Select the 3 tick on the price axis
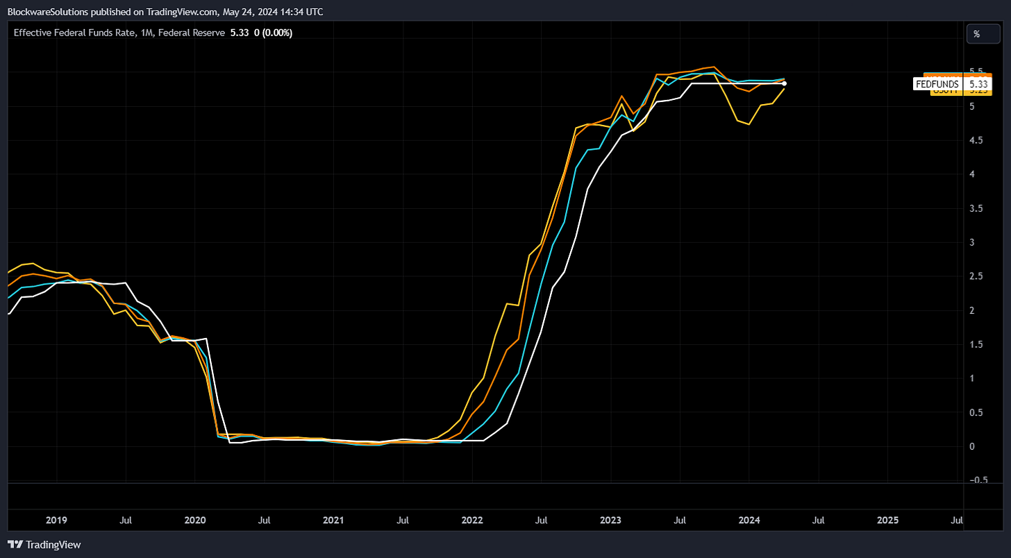The width and height of the screenshot is (1011, 558). (x=973, y=242)
